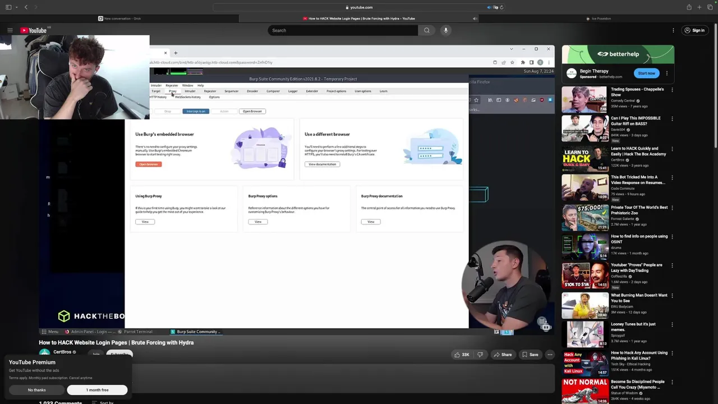Toggle the Intercept is on button in Burp
The image size is (718, 404).
pyautogui.click(x=196, y=111)
